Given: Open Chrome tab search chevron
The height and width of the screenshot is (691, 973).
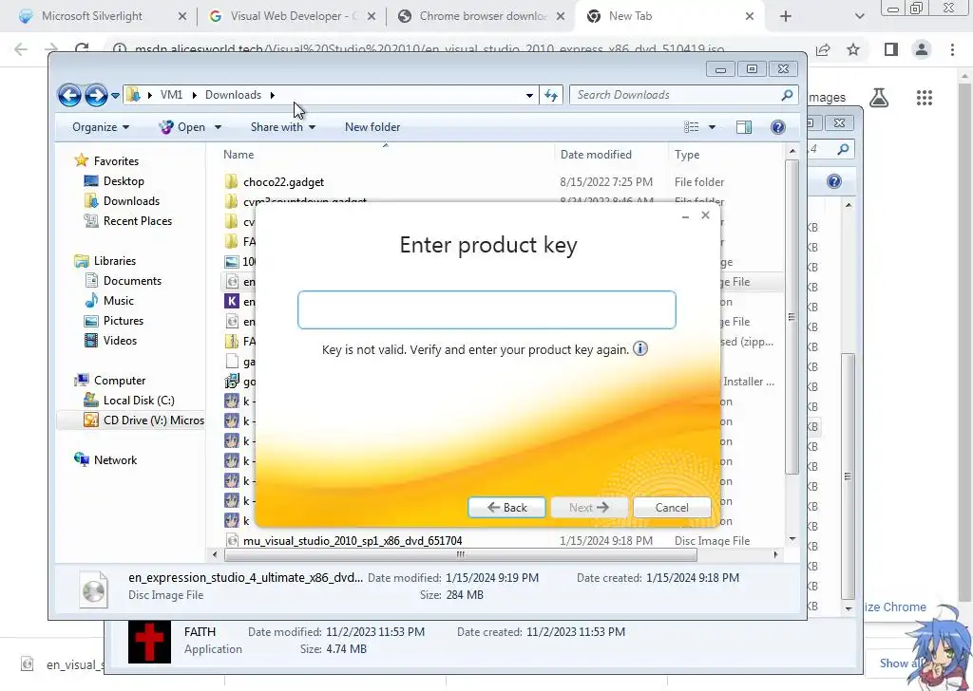Looking at the screenshot, I should click(859, 17).
